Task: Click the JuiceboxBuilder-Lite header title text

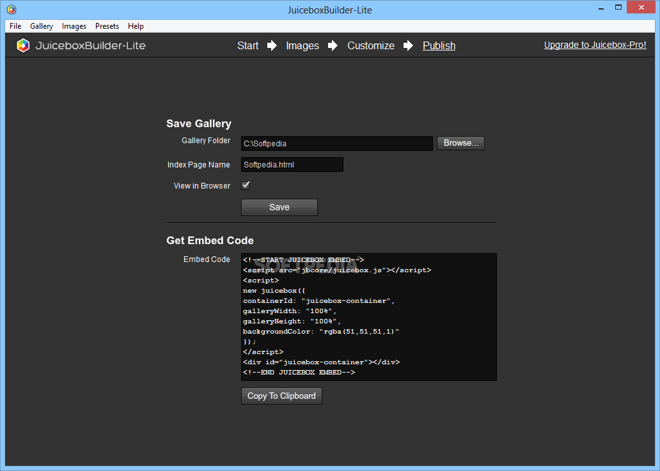Action: [91, 45]
